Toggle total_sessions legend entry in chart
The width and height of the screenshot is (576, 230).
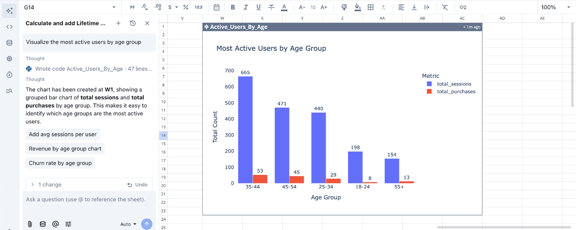click(x=449, y=84)
